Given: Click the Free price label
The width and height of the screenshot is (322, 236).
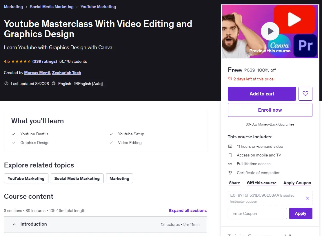Looking at the screenshot, I should pyautogui.click(x=235, y=70).
